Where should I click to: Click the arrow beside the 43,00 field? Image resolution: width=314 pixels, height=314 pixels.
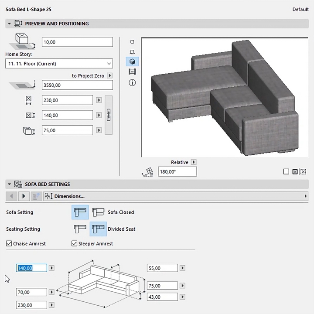(182, 297)
